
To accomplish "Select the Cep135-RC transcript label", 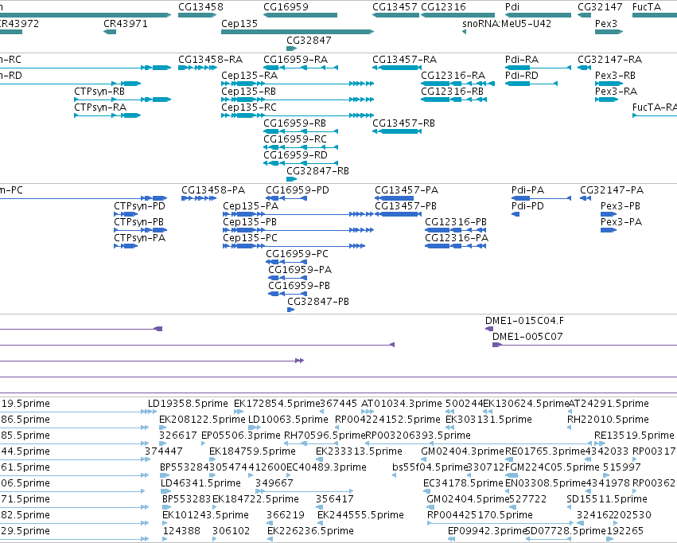I will click(x=249, y=107).
